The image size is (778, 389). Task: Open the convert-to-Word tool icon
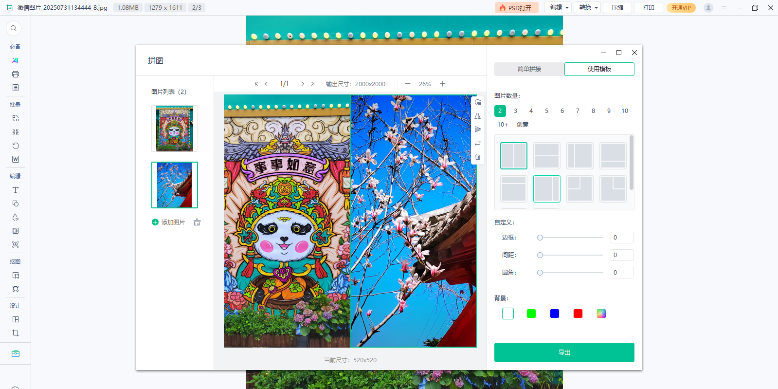(x=16, y=159)
